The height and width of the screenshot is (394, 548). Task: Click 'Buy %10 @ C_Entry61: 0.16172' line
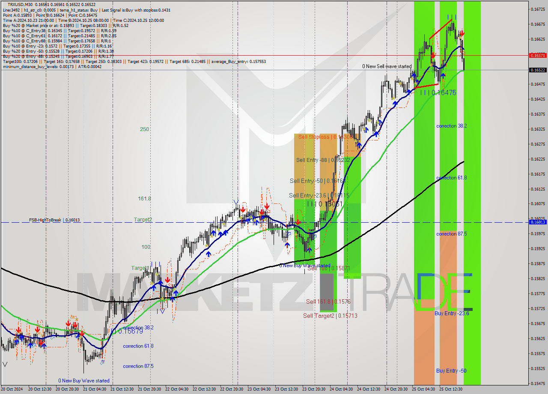click(59, 36)
